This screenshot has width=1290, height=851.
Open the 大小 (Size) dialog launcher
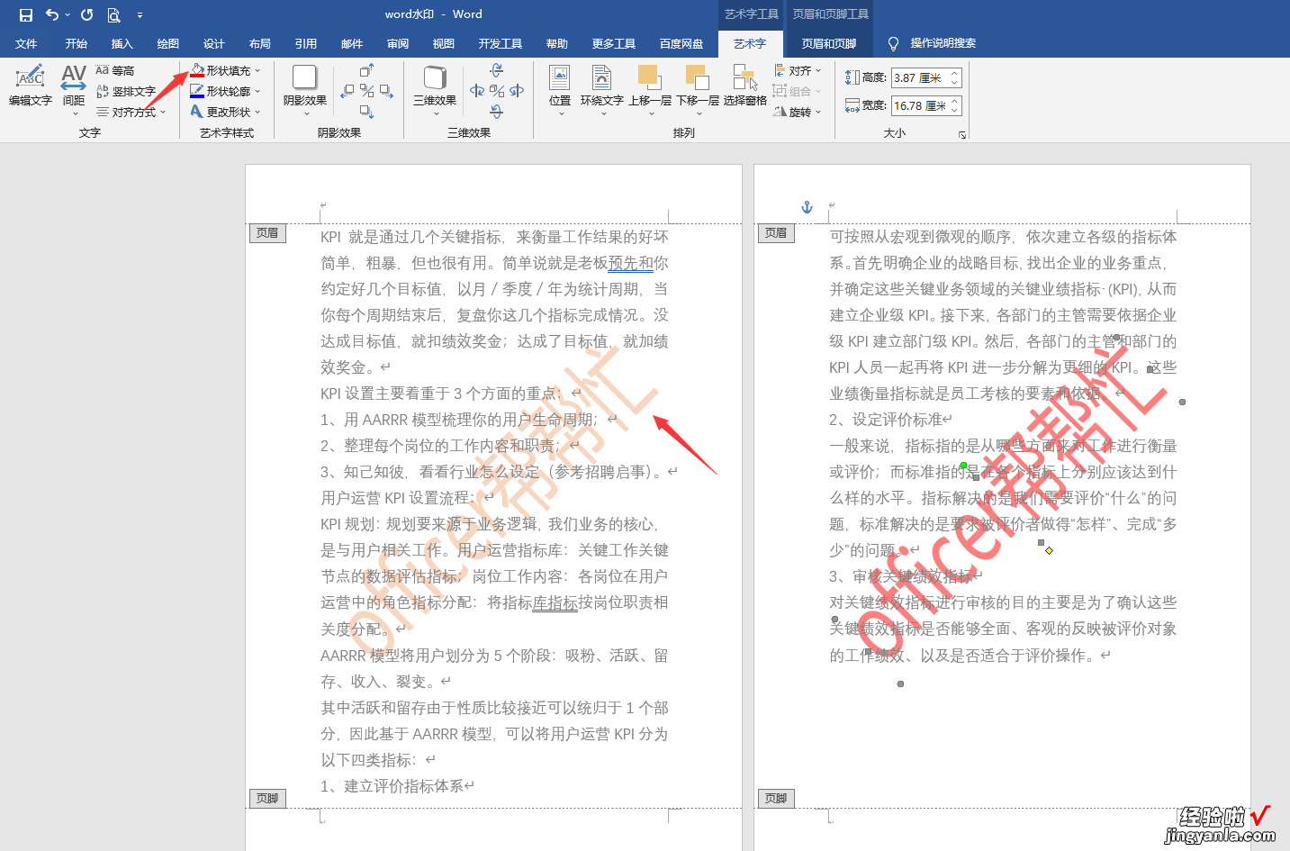tap(962, 135)
